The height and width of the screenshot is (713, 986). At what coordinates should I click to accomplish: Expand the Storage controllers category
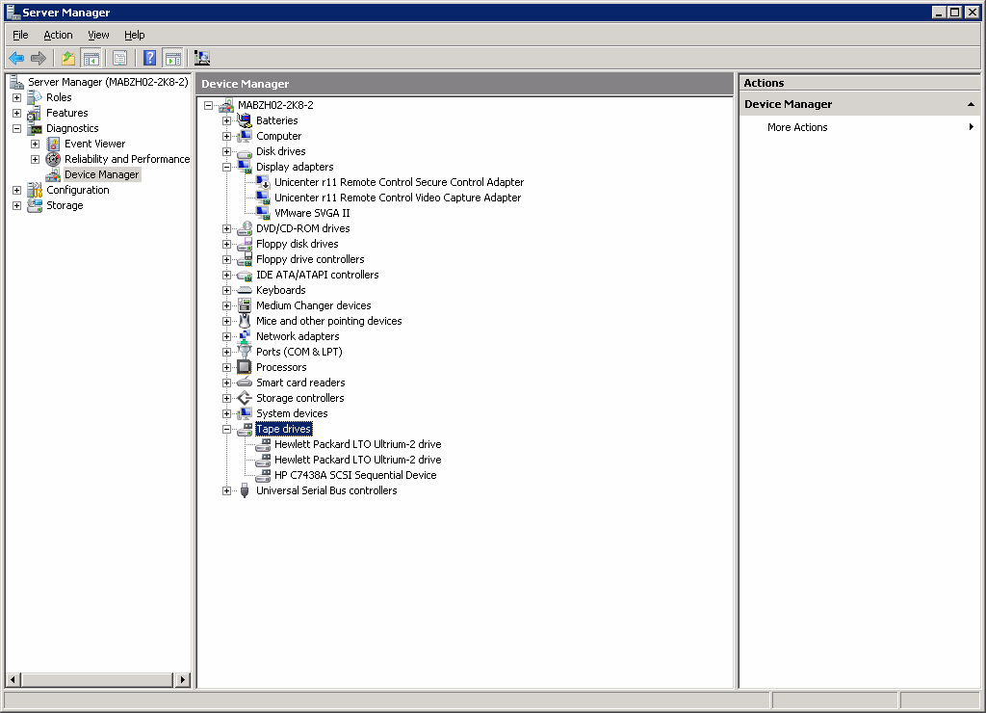[226, 398]
